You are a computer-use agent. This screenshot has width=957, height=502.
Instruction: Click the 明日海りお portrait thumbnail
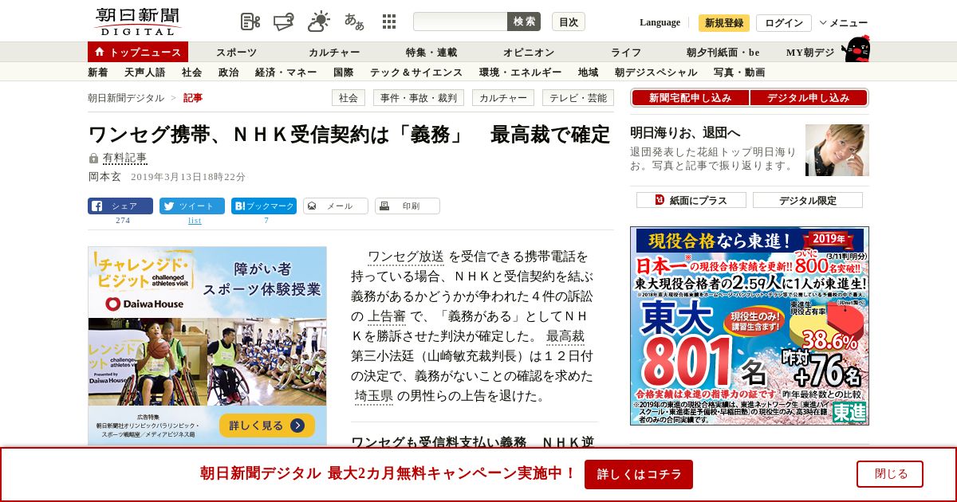coord(837,150)
